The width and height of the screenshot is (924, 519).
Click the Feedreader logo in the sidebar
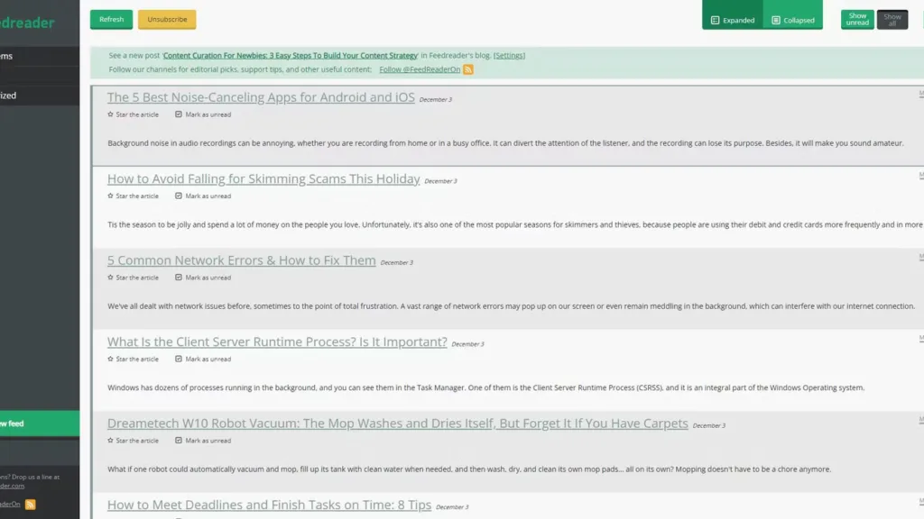[27, 23]
